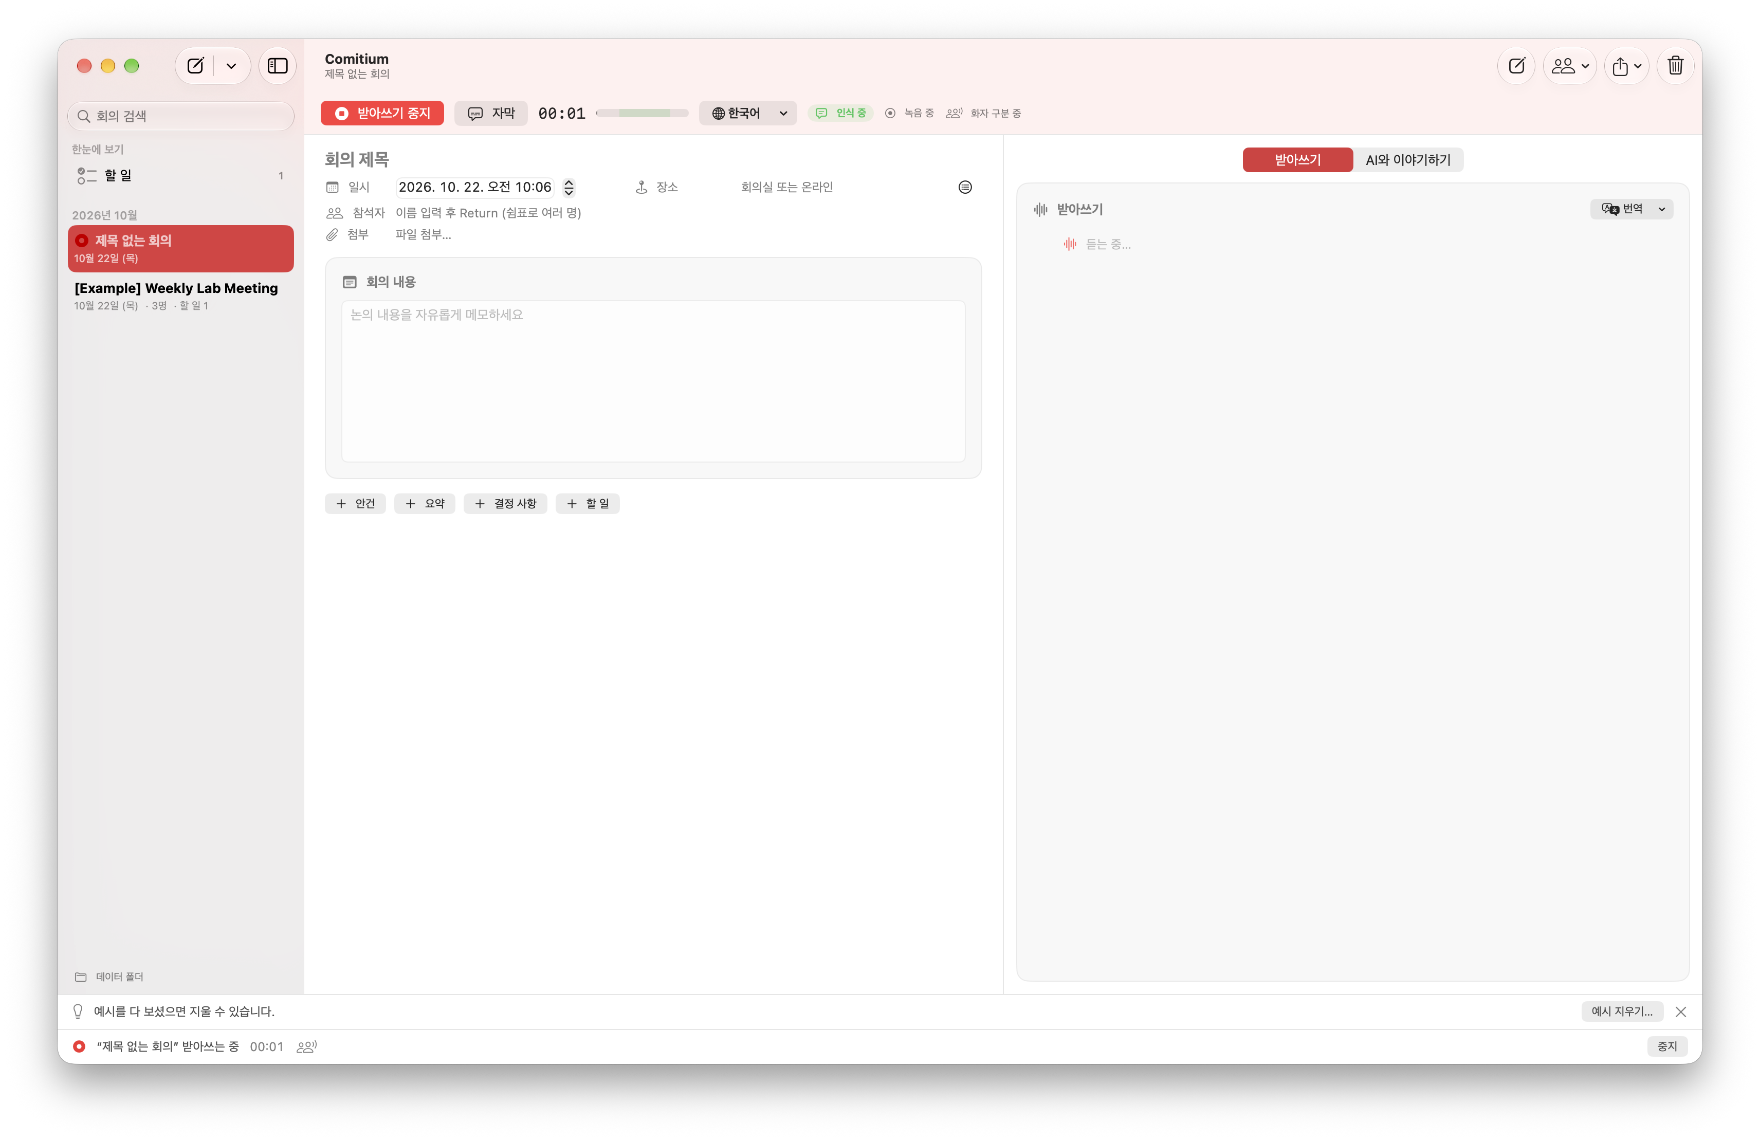Click the trash icon to delete meeting
Screen dimensions: 1760x1140
pyautogui.click(x=1675, y=66)
